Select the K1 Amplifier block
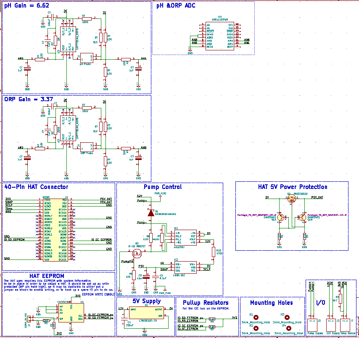Viewport: 359px width, 338px height. (x=185, y=238)
